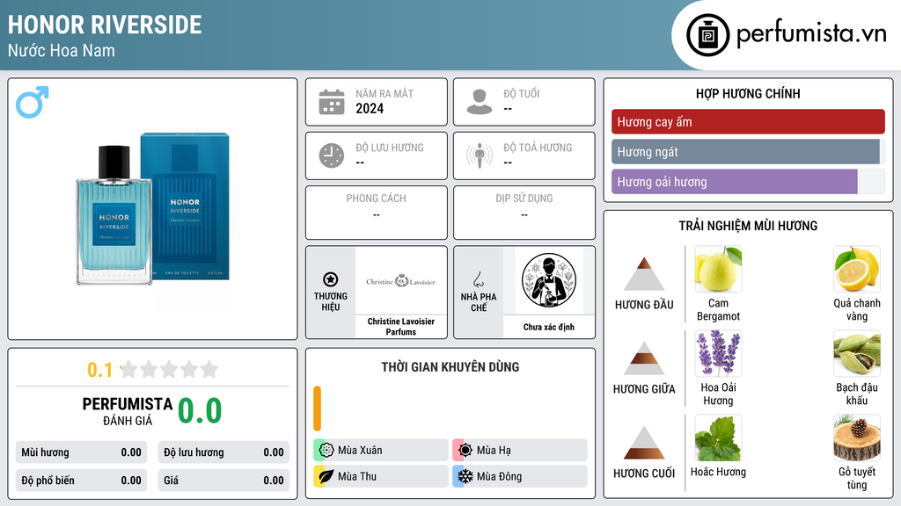Click the red Hương cay ấm bar
The image size is (901, 506).
click(748, 121)
